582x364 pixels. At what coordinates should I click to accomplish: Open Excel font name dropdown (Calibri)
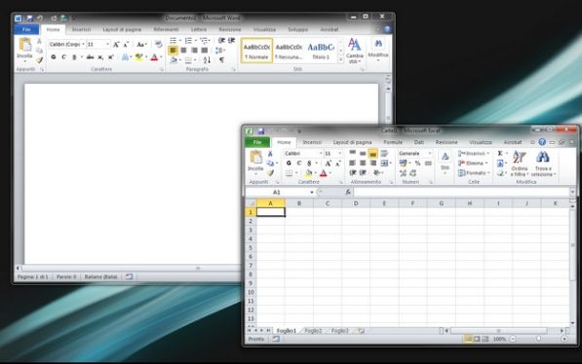(x=321, y=154)
